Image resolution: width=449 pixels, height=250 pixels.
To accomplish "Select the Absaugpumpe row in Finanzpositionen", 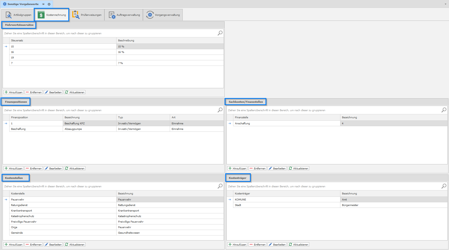I will click(x=90, y=129).
